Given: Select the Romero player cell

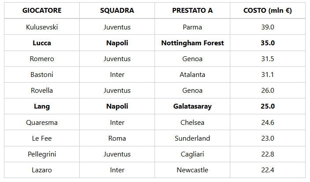Looking at the screenshot, I should pyautogui.click(x=42, y=59).
